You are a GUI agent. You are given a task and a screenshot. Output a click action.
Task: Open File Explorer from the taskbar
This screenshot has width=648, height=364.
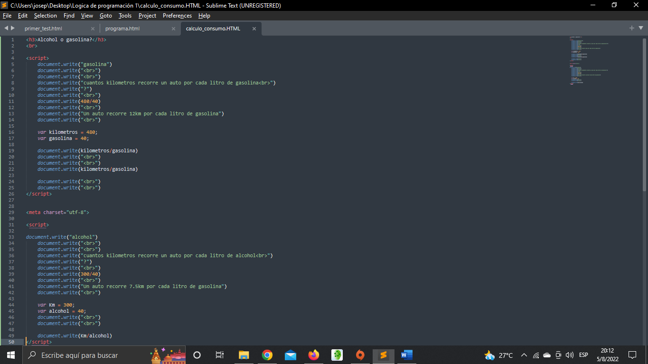point(244,355)
